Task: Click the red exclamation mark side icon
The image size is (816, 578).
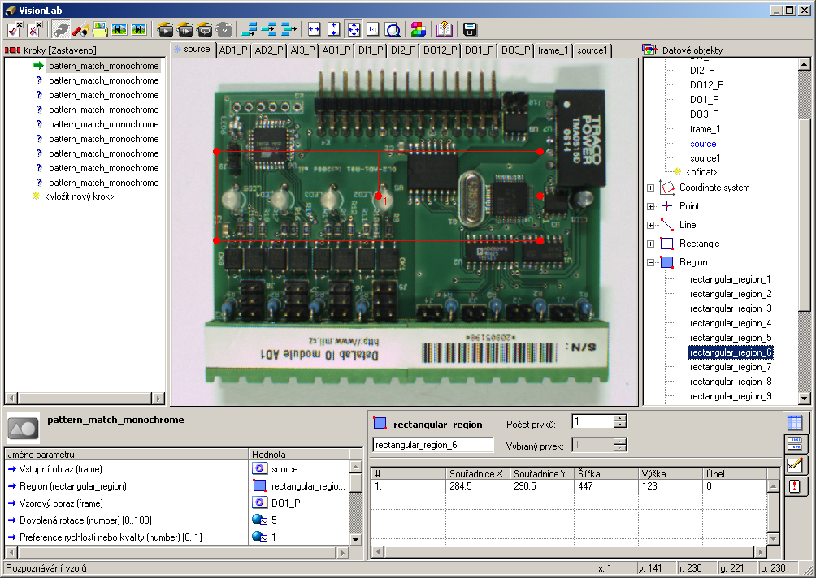Action: pos(795,485)
